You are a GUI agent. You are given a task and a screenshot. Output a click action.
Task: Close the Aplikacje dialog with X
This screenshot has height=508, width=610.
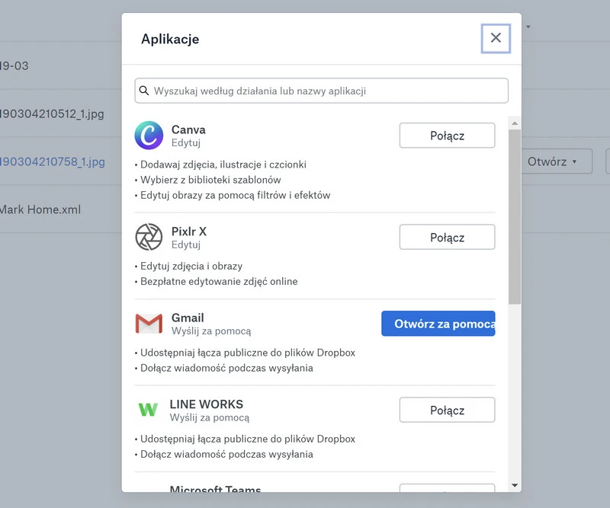[x=496, y=38]
